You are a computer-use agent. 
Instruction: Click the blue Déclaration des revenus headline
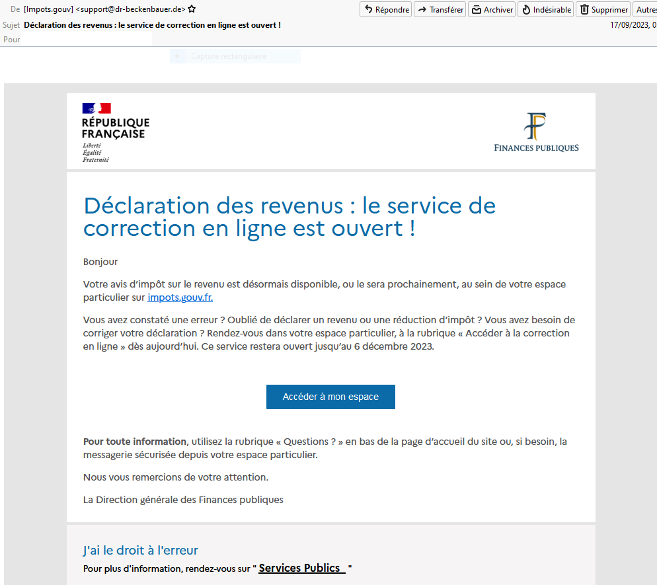289,217
